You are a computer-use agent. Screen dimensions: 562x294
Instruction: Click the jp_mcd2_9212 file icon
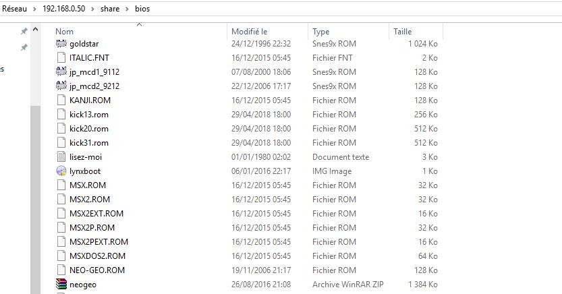coord(61,86)
